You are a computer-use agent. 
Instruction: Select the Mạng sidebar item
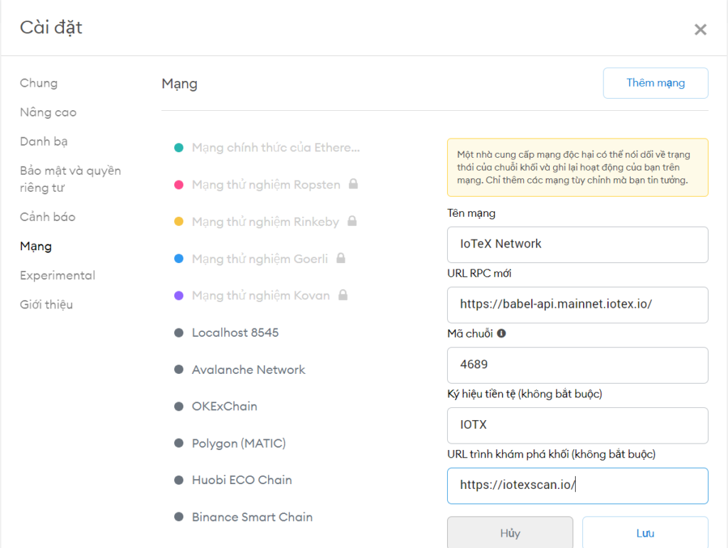tap(36, 247)
